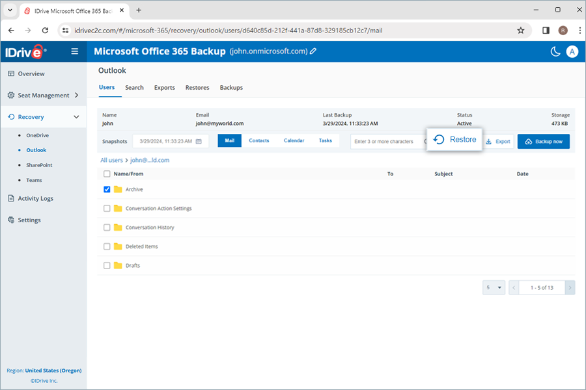Image resolution: width=586 pixels, height=390 pixels.
Task: Click the pencil icon to edit domain name
Action: point(313,51)
